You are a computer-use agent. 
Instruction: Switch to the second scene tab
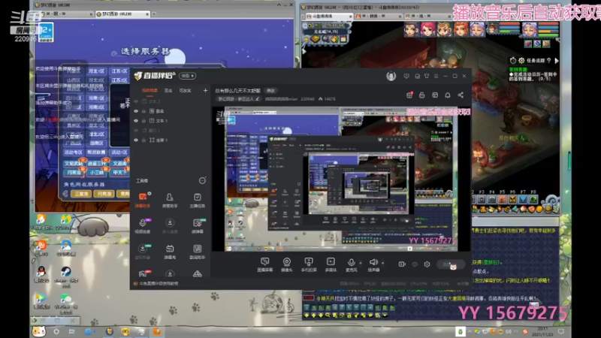click(168, 91)
